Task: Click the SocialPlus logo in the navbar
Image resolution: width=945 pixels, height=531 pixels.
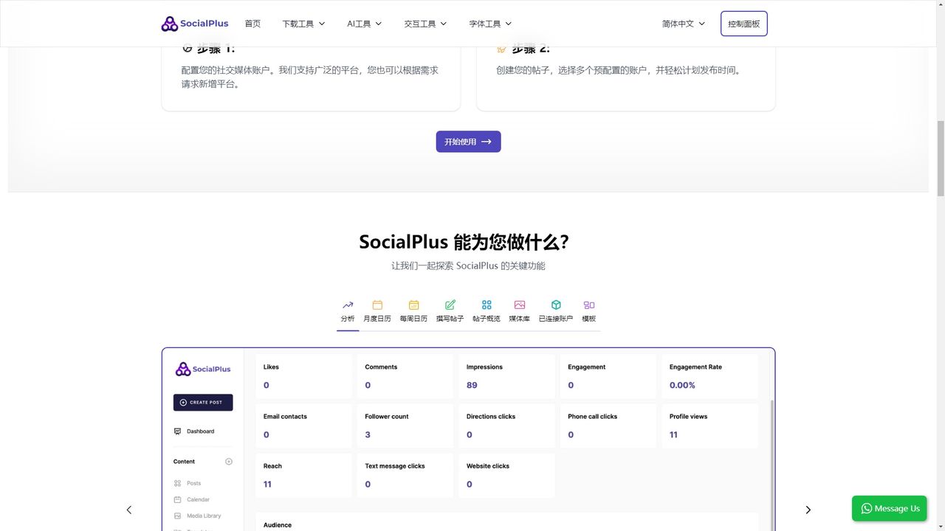Action: (x=195, y=24)
